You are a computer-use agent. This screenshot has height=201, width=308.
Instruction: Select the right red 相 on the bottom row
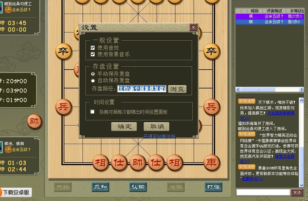coord(174,163)
